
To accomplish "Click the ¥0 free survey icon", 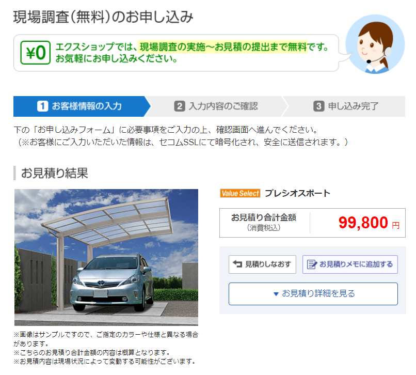I will (x=35, y=53).
